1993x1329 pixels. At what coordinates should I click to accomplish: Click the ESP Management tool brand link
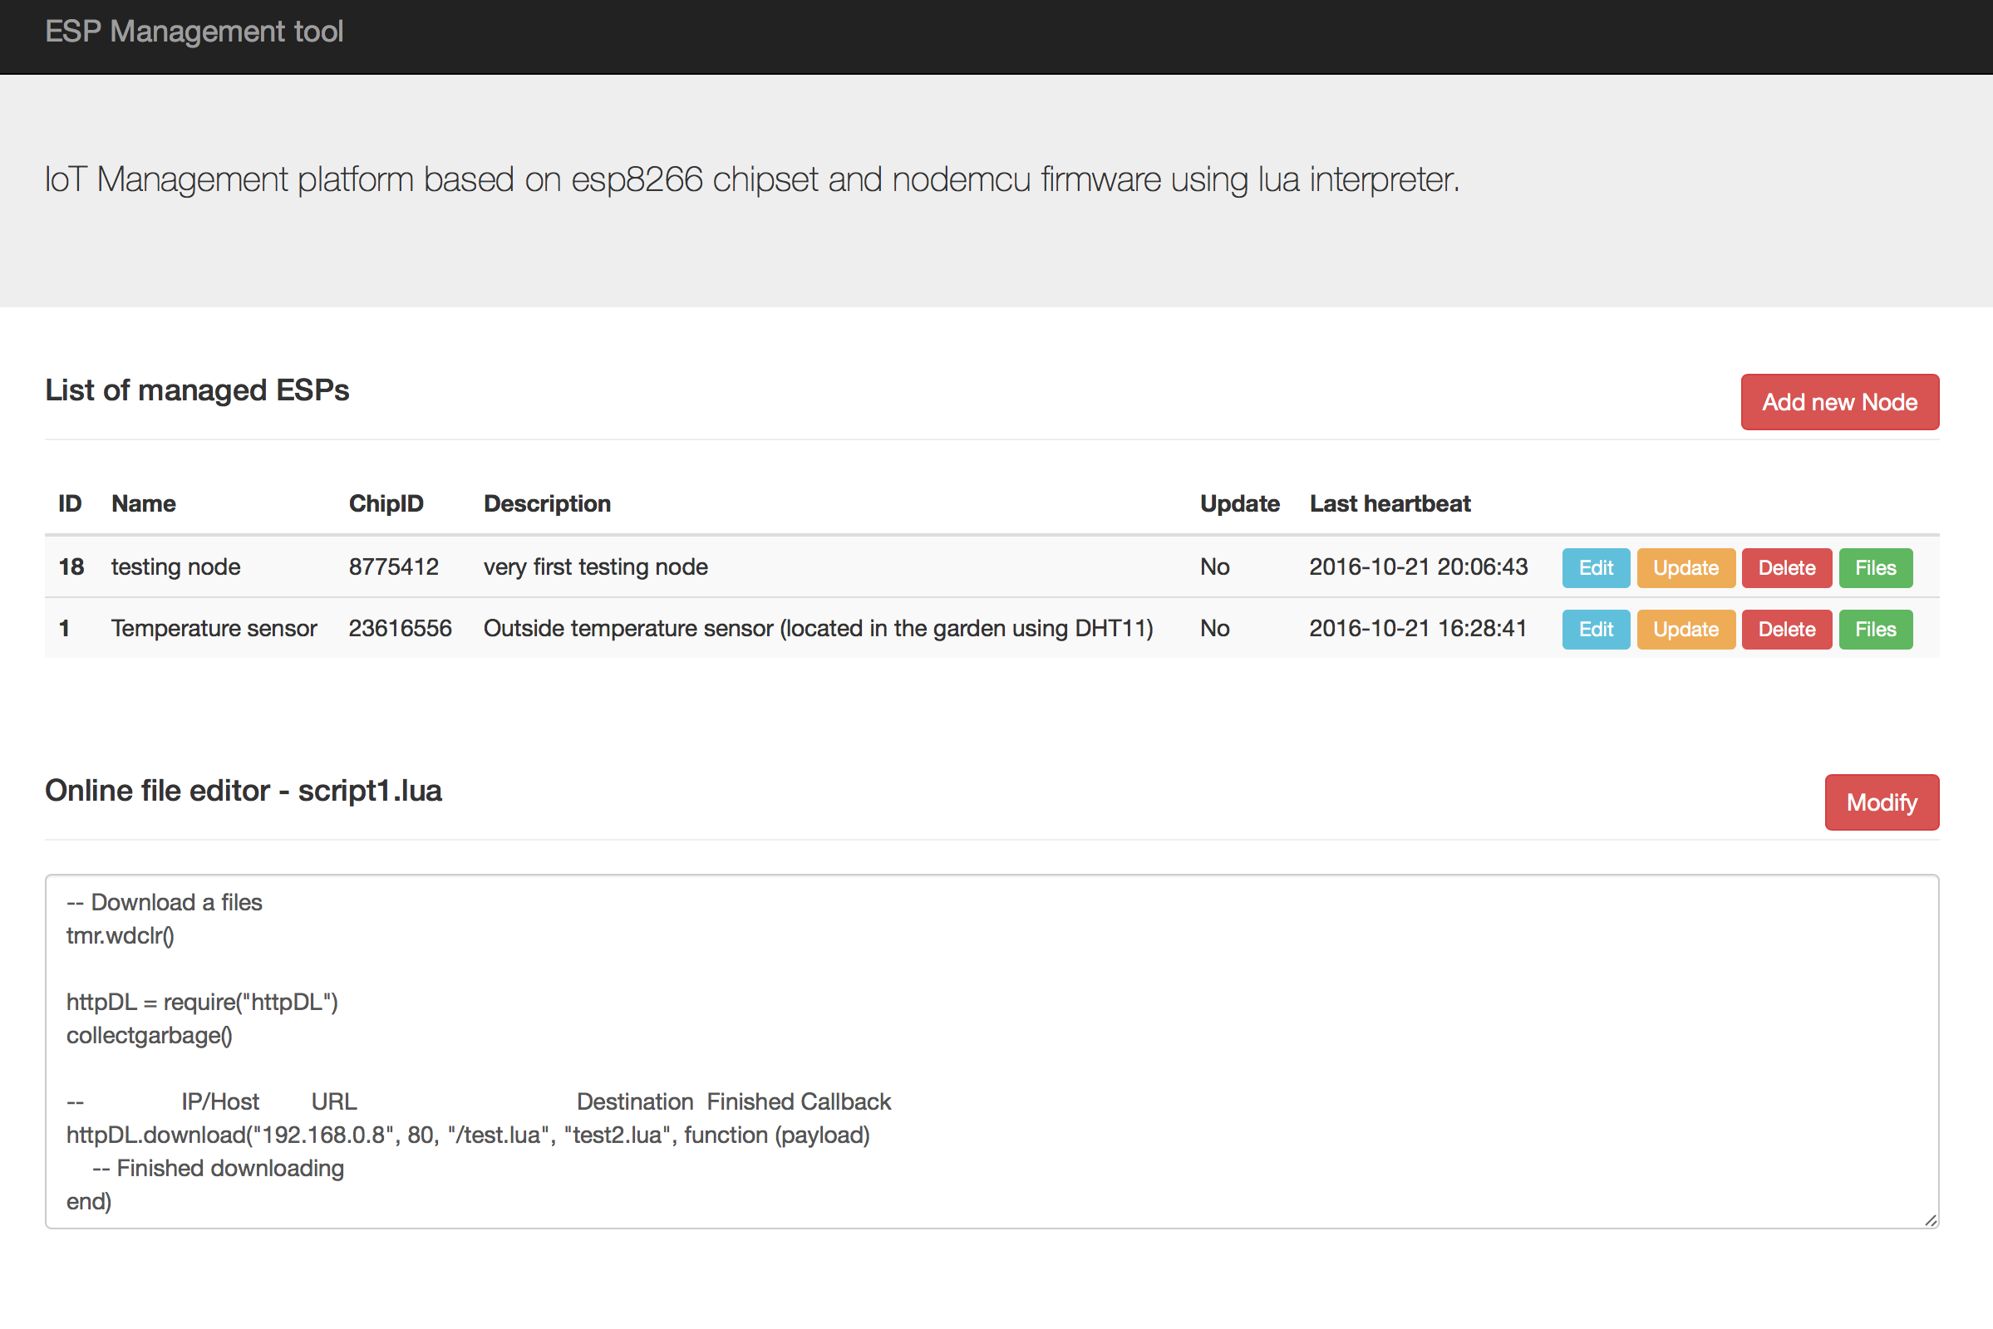pos(194,32)
